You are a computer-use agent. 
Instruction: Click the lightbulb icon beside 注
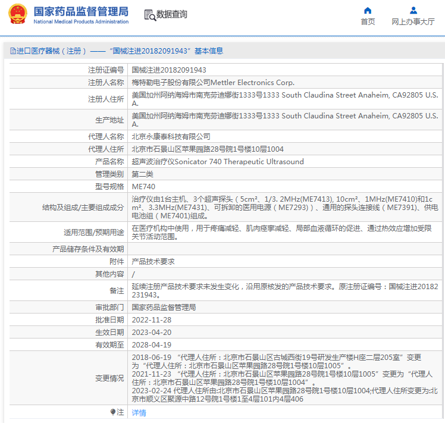coord(113,412)
